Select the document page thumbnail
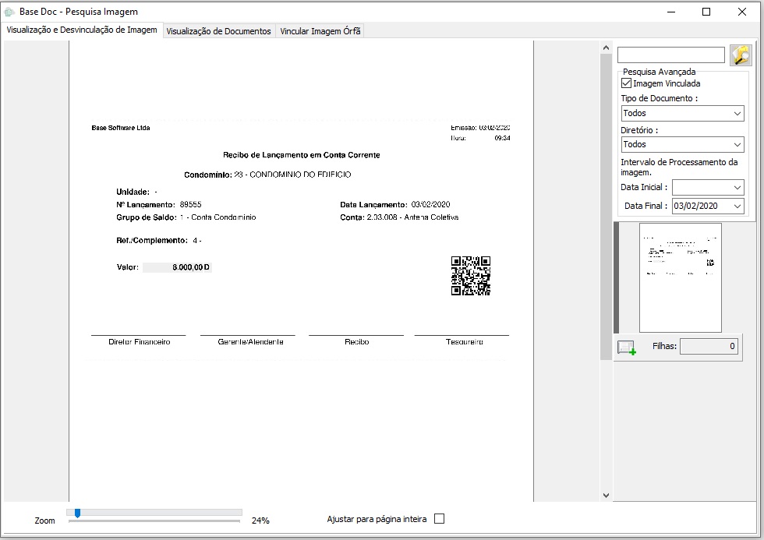764x540 pixels. 680,277
